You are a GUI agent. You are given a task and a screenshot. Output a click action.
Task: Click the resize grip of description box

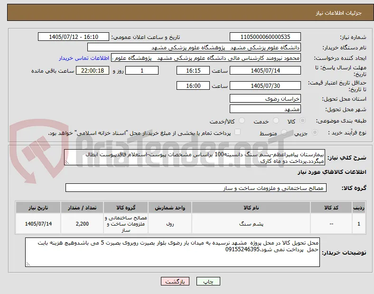point(67,162)
